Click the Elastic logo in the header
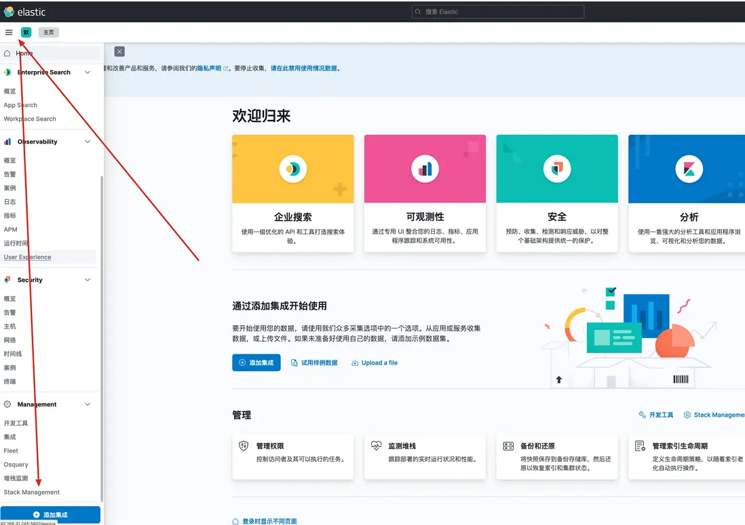This screenshot has width=745, height=525. click(x=24, y=12)
